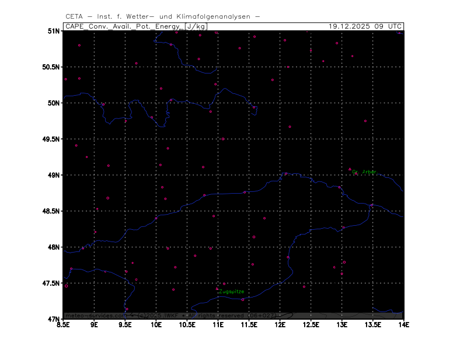This screenshot has width=467, height=350.
Task: Click the Zugspitze mountain label
Action: (x=232, y=292)
